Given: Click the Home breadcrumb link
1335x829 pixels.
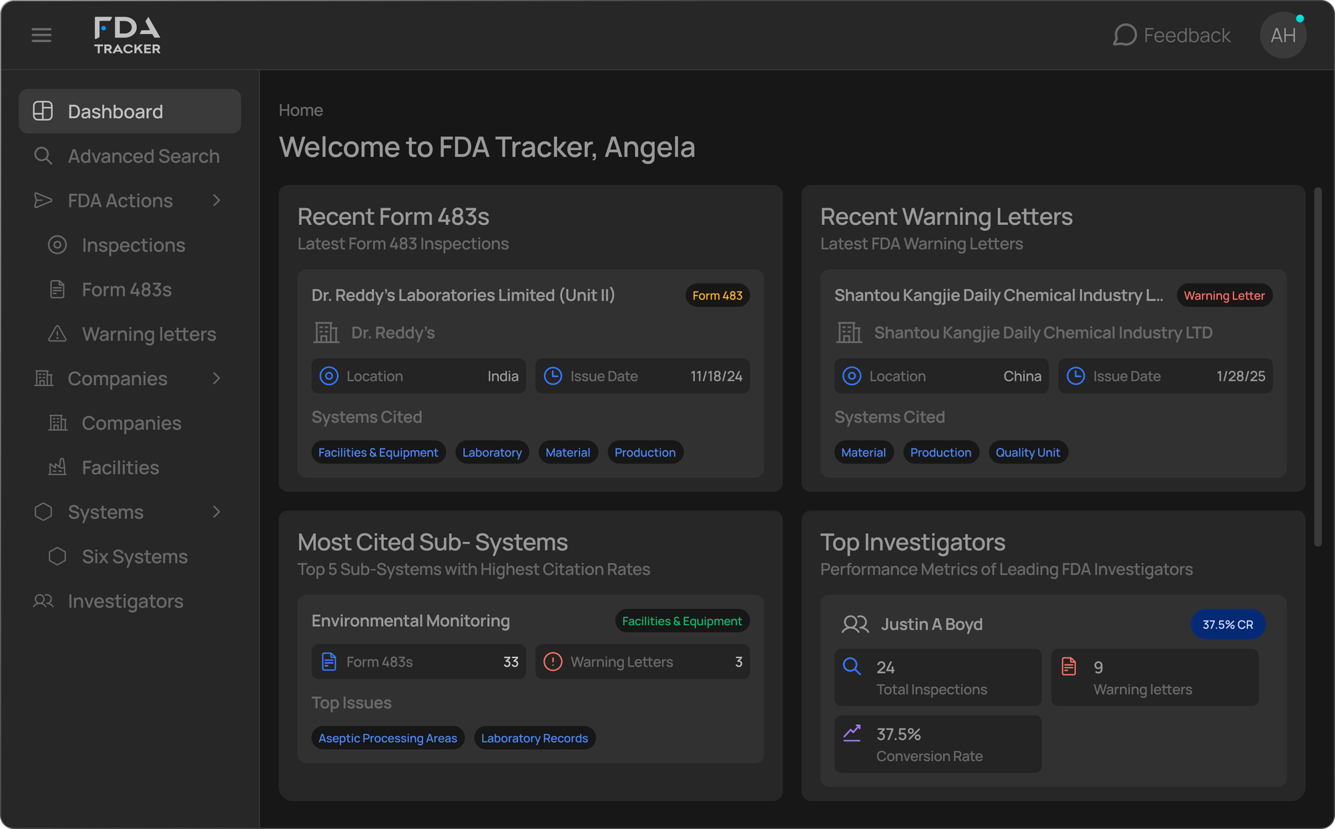Looking at the screenshot, I should [300, 109].
